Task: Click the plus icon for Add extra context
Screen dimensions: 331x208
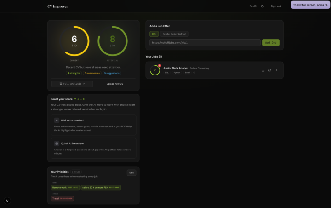Action: point(57,120)
